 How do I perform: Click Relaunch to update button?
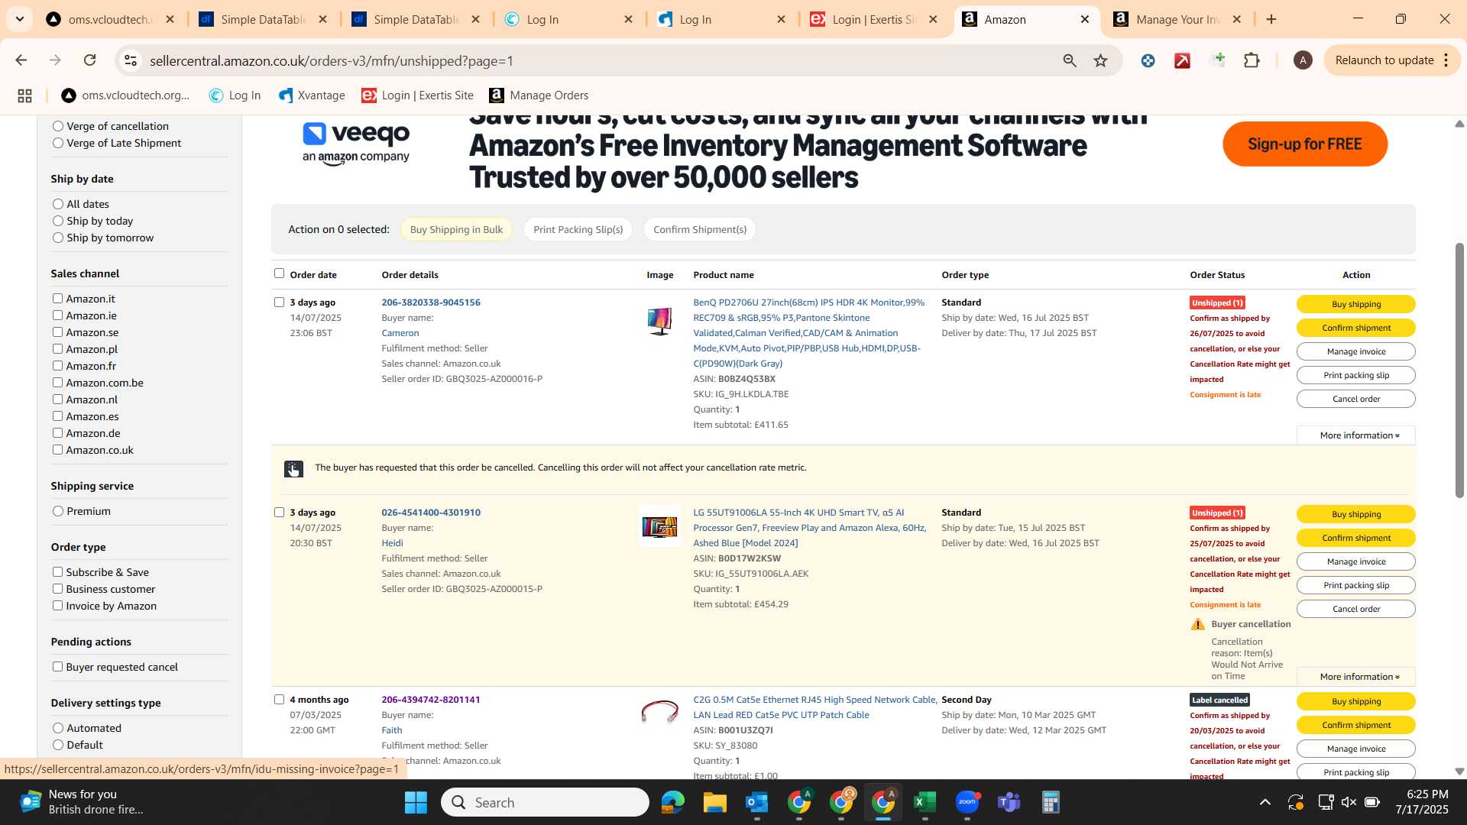pyautogui.click(x=1384, y=60)
